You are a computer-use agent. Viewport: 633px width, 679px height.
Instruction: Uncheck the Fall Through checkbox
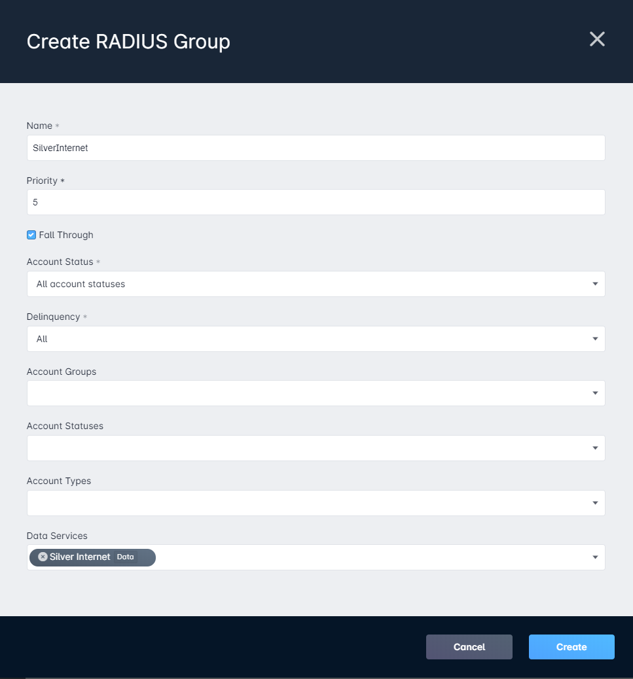(x=31, y=235)
